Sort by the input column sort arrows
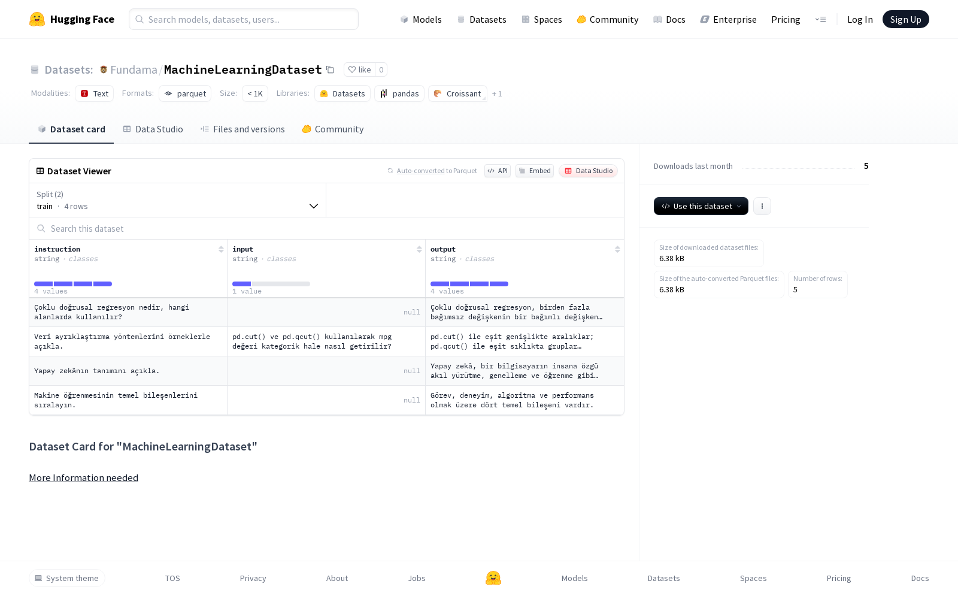This screenshot has height=599, width=958. [419, 249]
